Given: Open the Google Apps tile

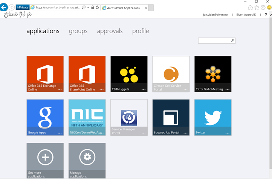Looking at the screenshot, I should point(45,118).
